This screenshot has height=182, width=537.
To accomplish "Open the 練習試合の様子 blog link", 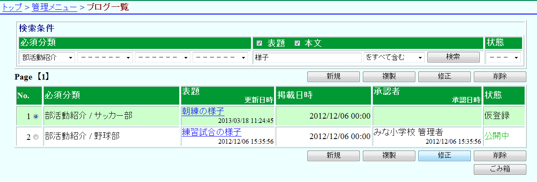I will coord(212,131).
